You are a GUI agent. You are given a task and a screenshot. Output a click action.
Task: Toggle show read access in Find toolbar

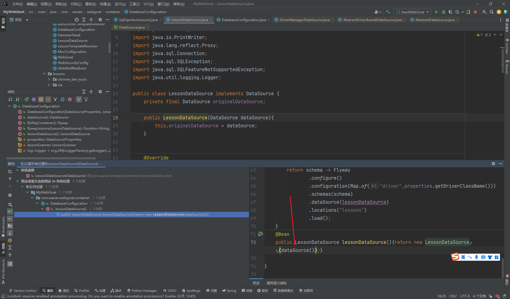10,212
